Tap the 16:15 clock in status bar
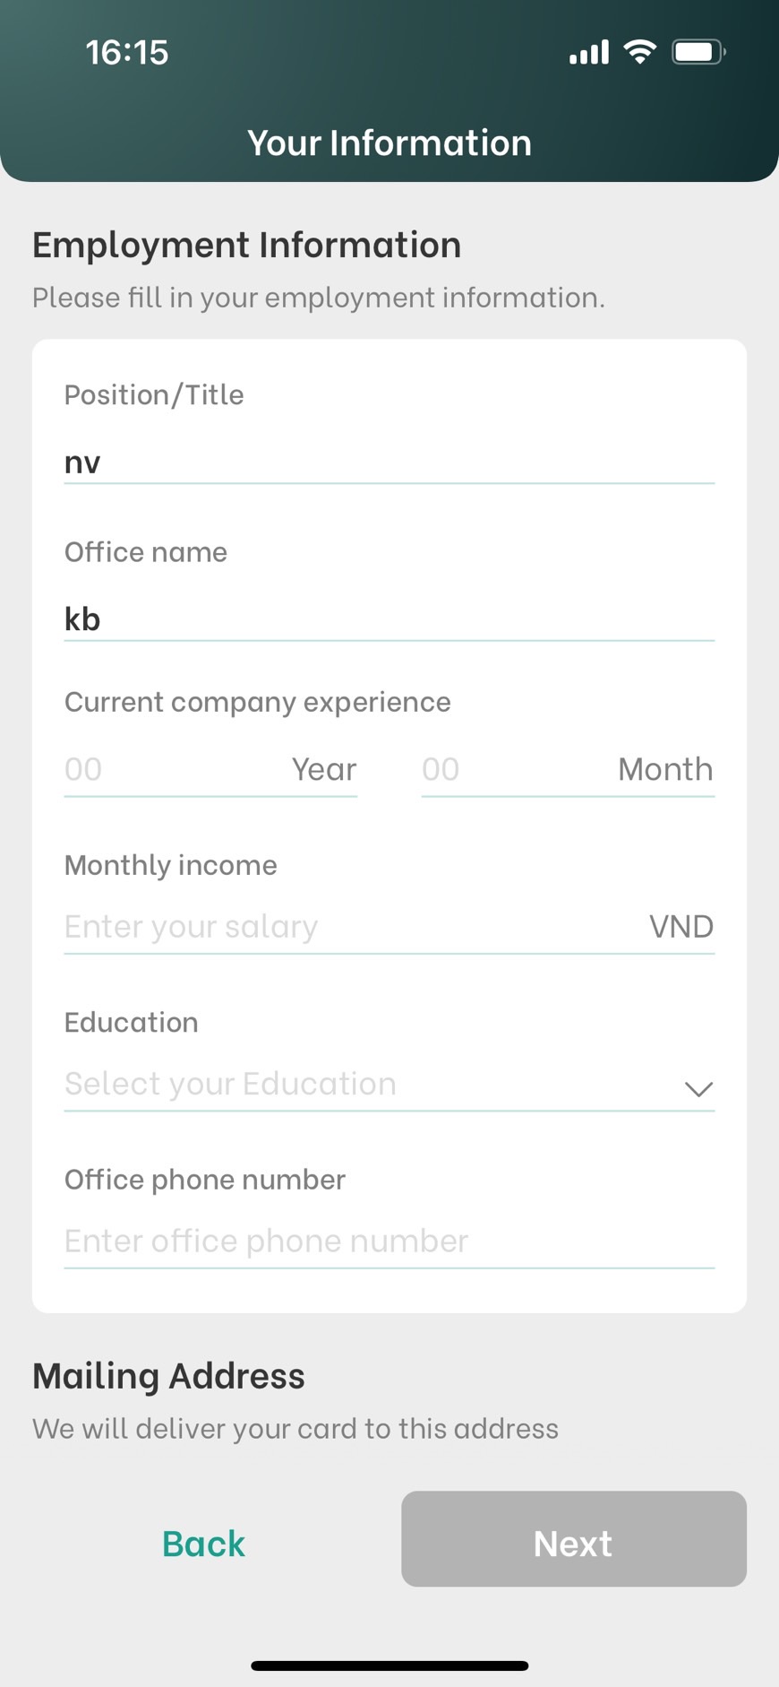The height and width of the screenshot is (1687, 779). 127,53
